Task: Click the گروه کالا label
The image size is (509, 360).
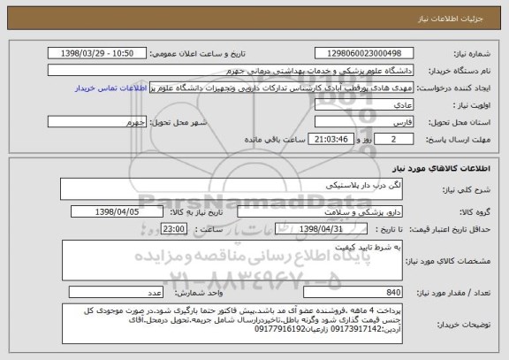Action: [475, 212]
